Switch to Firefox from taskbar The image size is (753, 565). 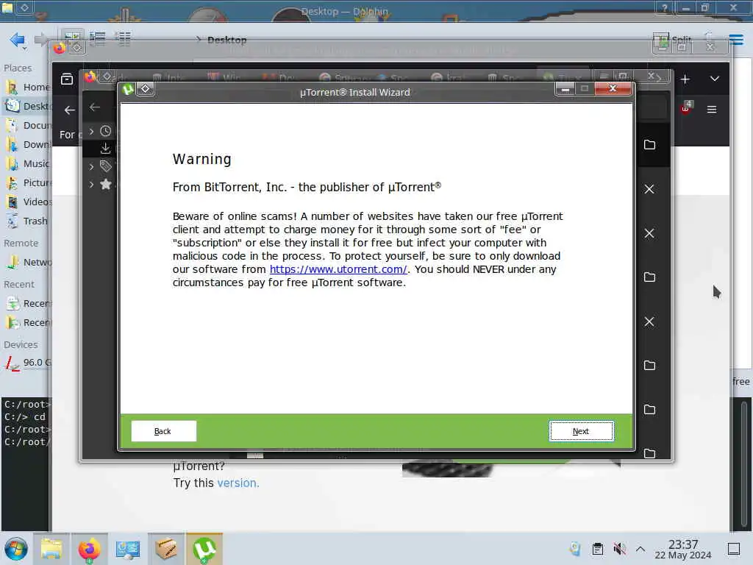(89, 549)
